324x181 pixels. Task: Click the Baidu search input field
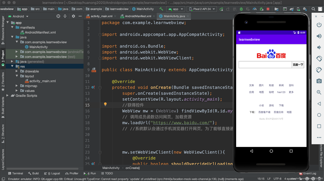click(x=265, y=65)
